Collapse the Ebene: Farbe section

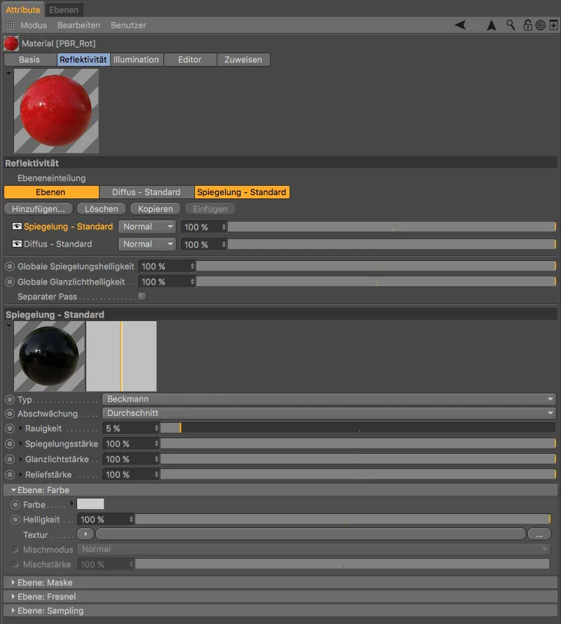point(14,489)
